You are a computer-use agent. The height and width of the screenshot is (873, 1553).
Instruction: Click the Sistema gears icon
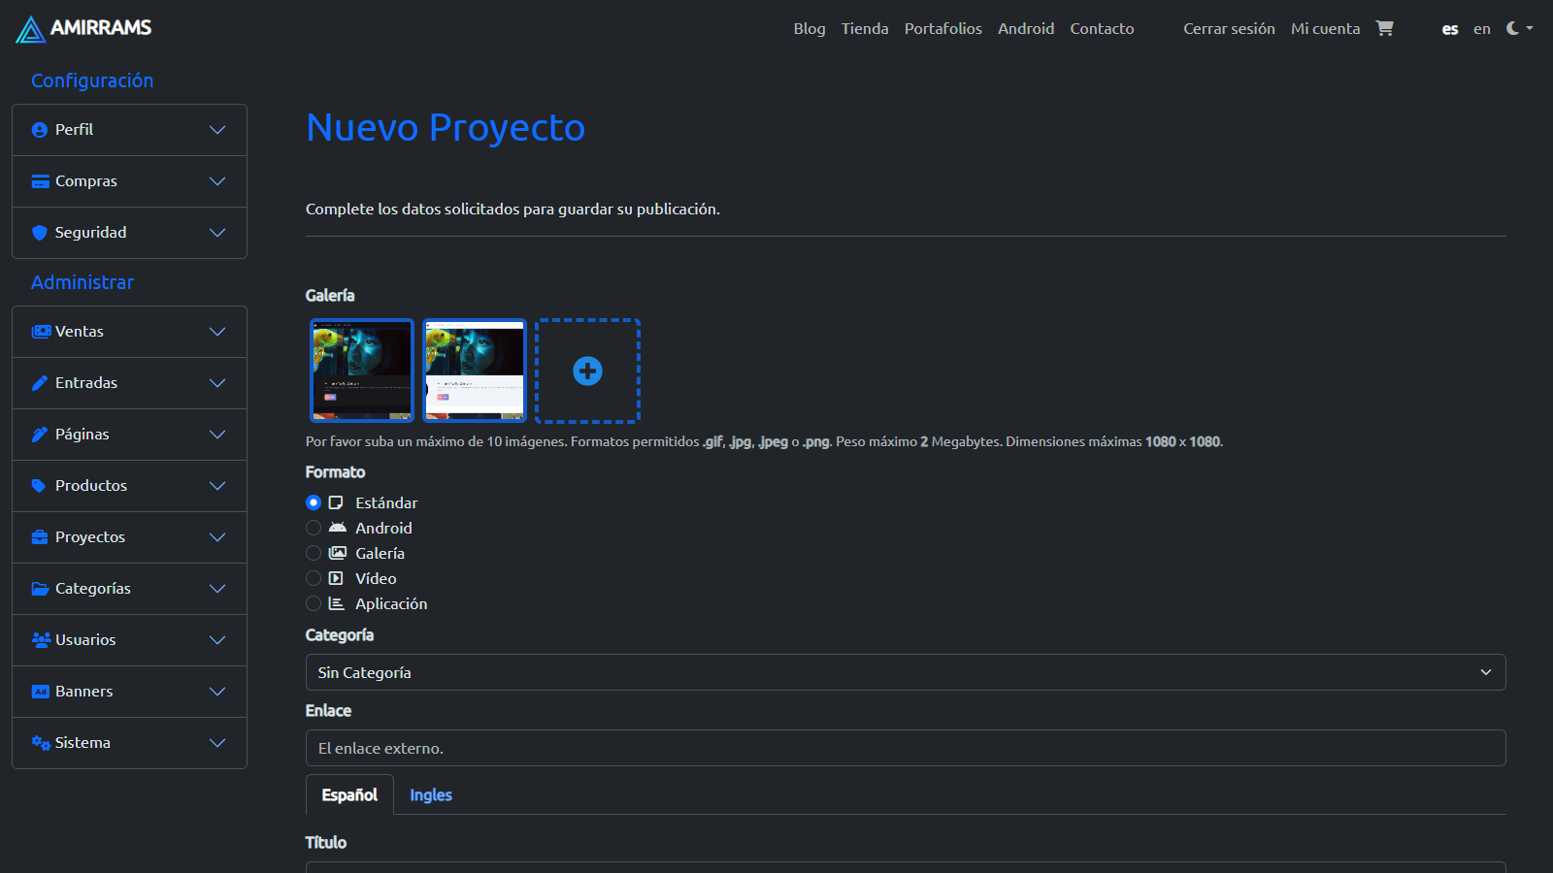pyautogui.click(x=40, y=743)
